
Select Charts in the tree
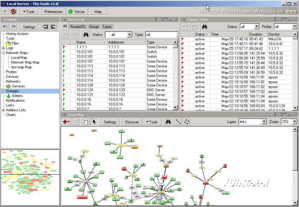tap(11, 115)
